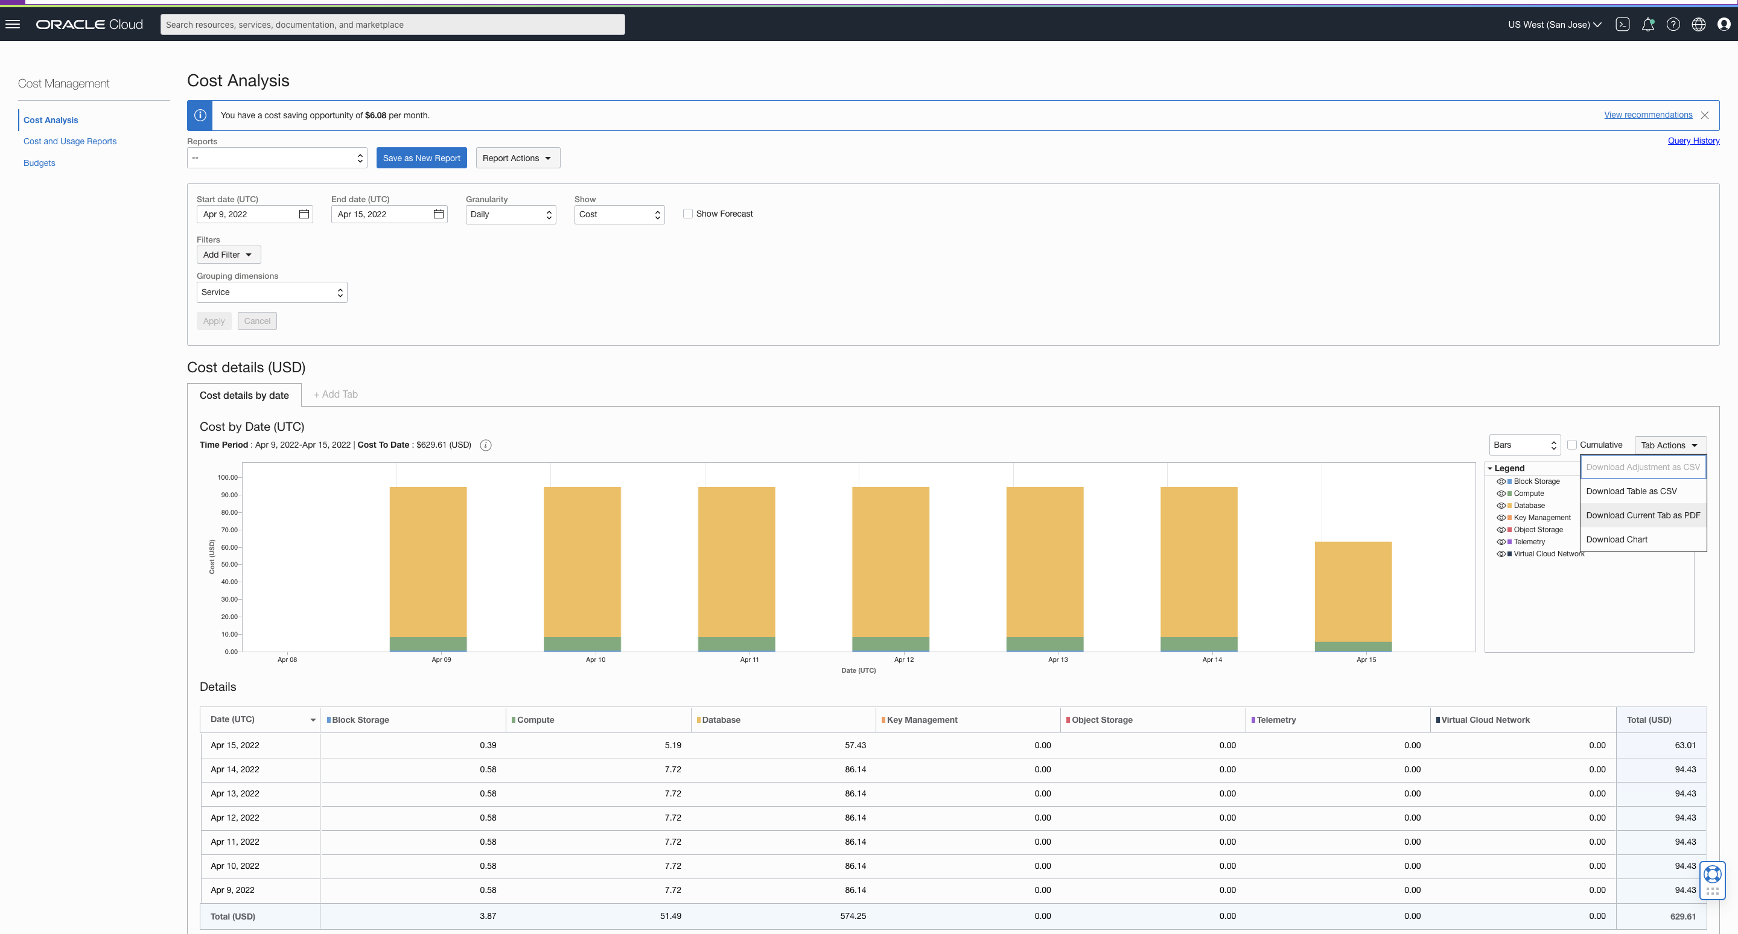Enable the Cumulative checkbox
The width and height of the screenshot is (1738, 934).
click(x=1573, y=445)
